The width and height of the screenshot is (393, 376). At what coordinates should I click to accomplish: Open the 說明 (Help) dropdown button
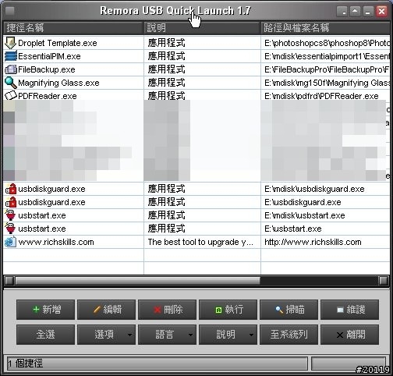pos(228,335)
